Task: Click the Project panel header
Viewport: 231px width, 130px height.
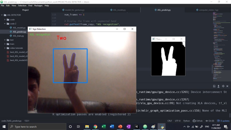Action: click(x=25, y=10)
